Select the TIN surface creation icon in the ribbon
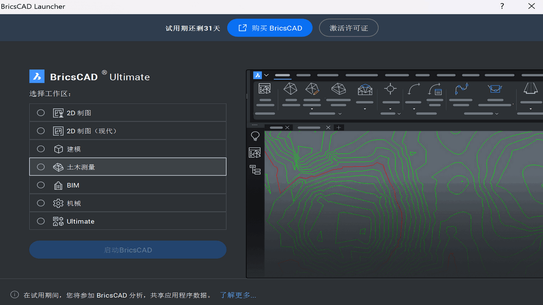Image resolution: width=543 pixels, height=305 pixels. click(x=290, y=89)
